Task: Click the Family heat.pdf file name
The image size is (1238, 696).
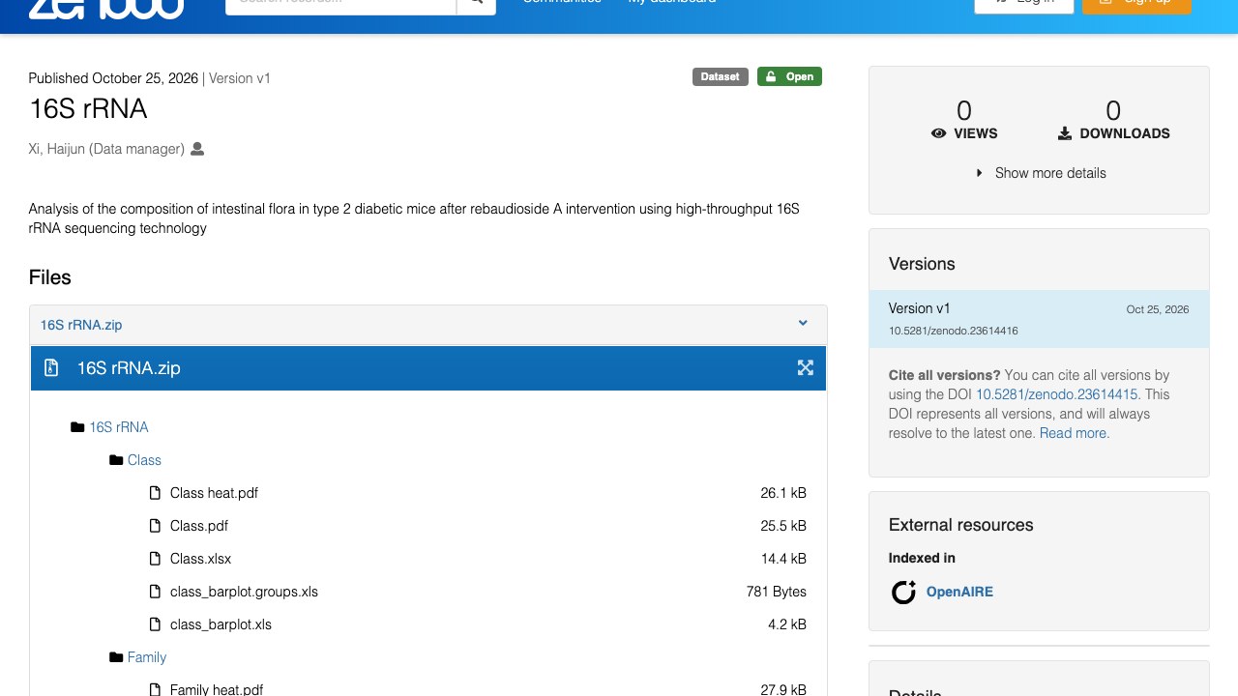Action: pyautogui.click(x=217, y=689)
